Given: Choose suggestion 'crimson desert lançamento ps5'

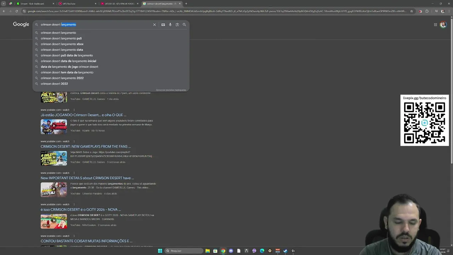Looking at the screenshot, I should 61,38.
